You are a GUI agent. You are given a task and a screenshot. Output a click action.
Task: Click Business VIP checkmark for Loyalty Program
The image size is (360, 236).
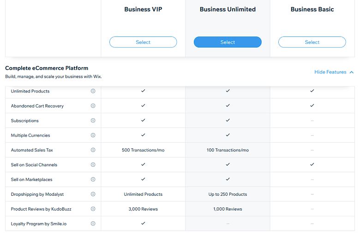tap(143, 224)
